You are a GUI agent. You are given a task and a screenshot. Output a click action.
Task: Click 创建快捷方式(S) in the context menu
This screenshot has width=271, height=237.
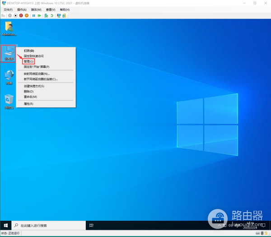(34, 86)
